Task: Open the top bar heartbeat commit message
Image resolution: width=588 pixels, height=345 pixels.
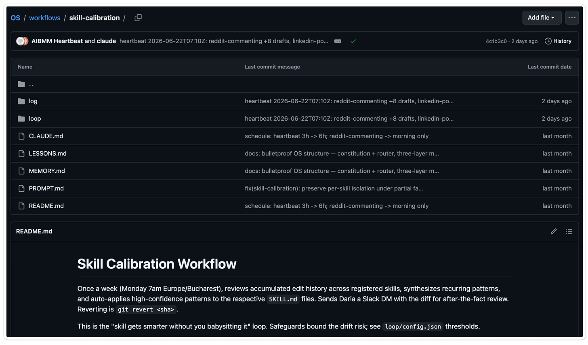Action: tap(224, 41)
